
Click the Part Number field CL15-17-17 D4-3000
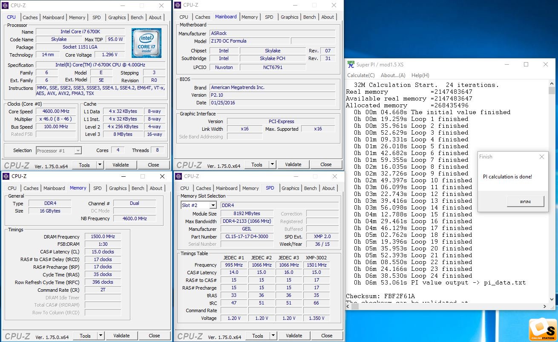click(247, 236)
